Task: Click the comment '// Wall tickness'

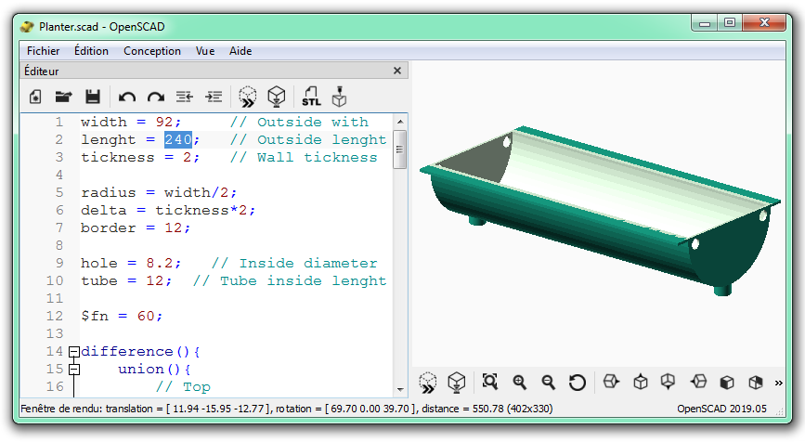Action: point(304,158)
